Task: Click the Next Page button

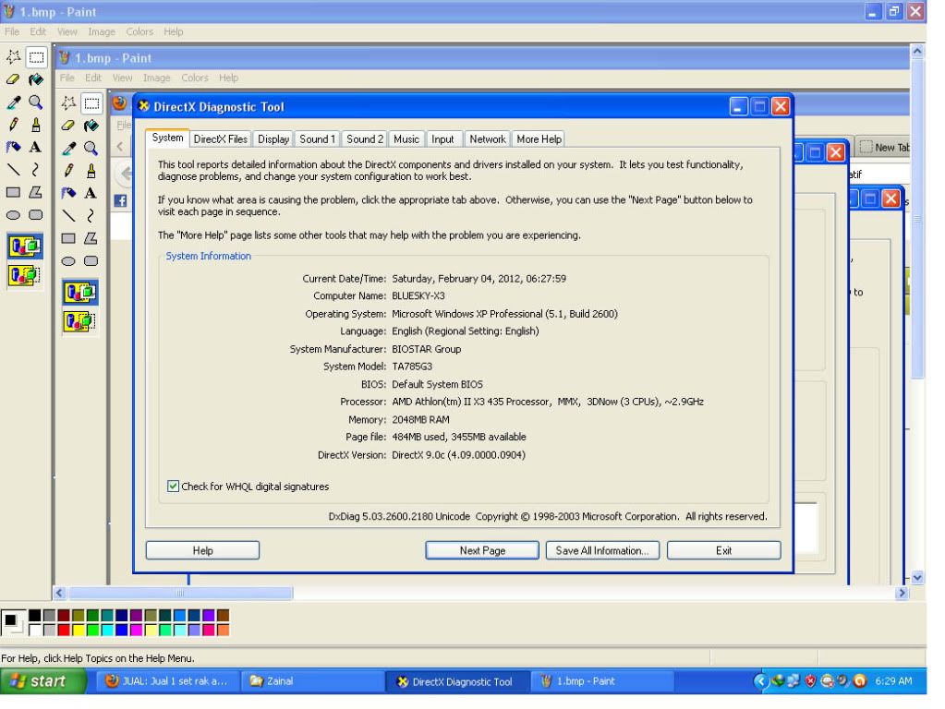Action: (x=482, y=550)
